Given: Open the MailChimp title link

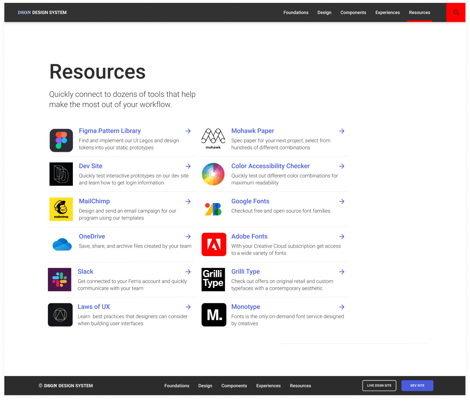Looking at the screenshot, I should 94,201.
